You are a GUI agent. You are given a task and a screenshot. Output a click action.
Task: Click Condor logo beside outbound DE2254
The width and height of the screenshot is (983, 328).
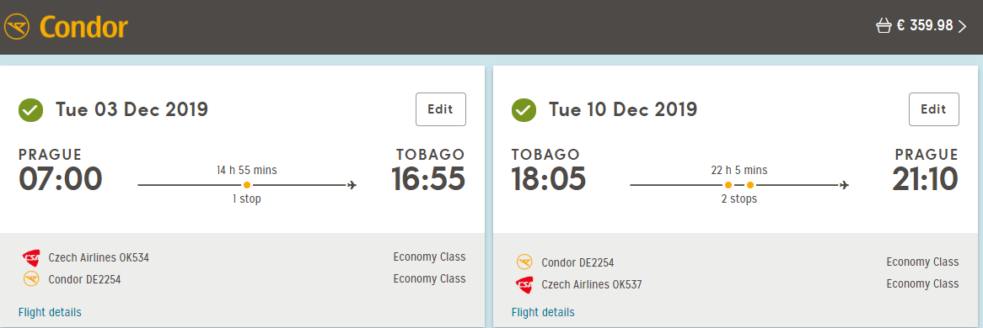[x=31, y=279]
